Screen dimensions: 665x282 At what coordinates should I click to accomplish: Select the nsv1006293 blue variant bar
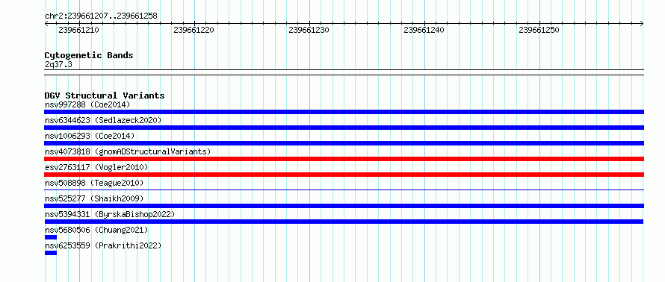coord(344,143)
